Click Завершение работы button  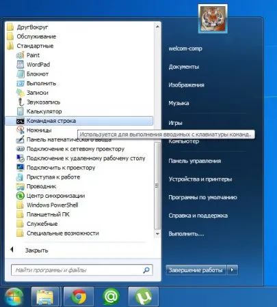196,270
